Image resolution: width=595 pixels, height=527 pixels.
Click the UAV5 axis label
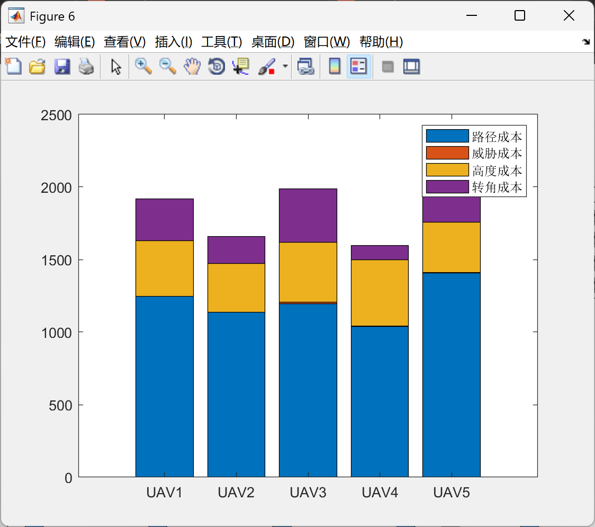452,493
